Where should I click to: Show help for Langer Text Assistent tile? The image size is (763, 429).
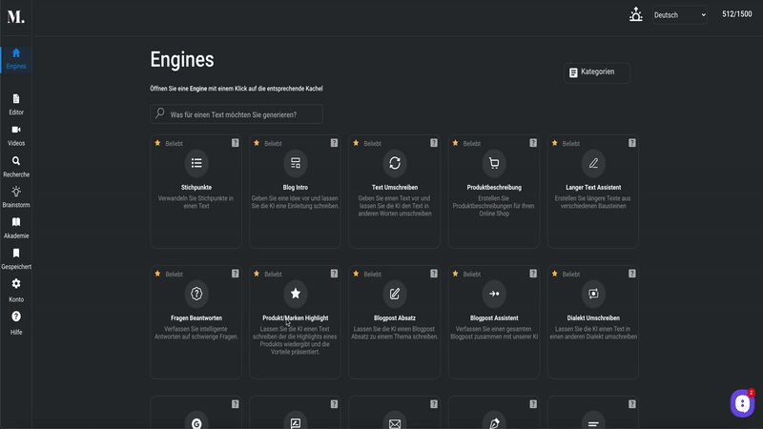tap(631, 143)
